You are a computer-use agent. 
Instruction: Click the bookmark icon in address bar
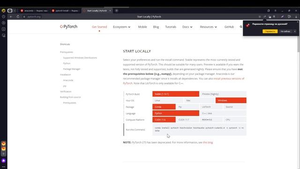tap(274, 17)
